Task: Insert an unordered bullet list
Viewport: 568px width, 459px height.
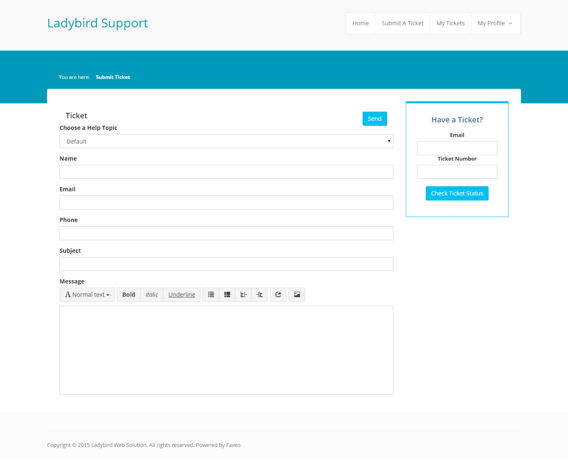Action: coord(211,295)
